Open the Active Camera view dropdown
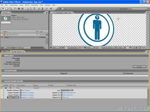The image size is (150, 112). [109, 48]
